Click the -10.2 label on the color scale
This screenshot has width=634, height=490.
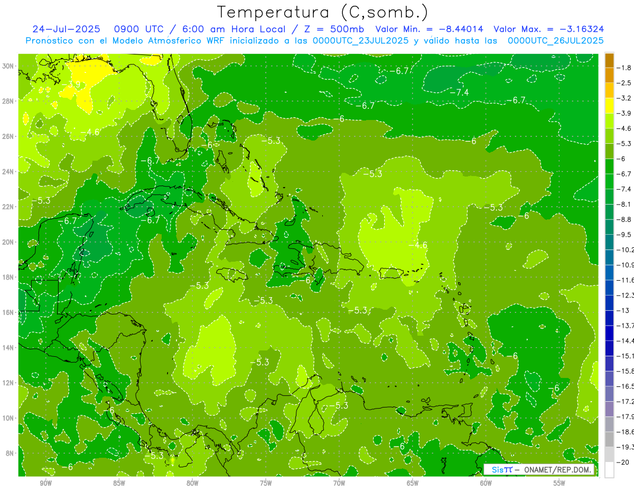[625, 249]
